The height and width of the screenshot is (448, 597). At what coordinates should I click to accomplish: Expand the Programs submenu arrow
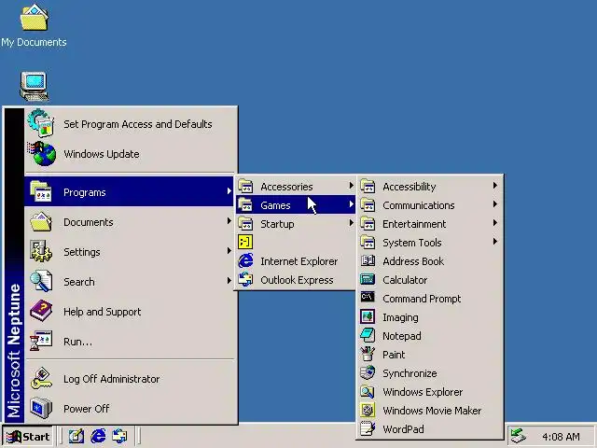(229, 191)
